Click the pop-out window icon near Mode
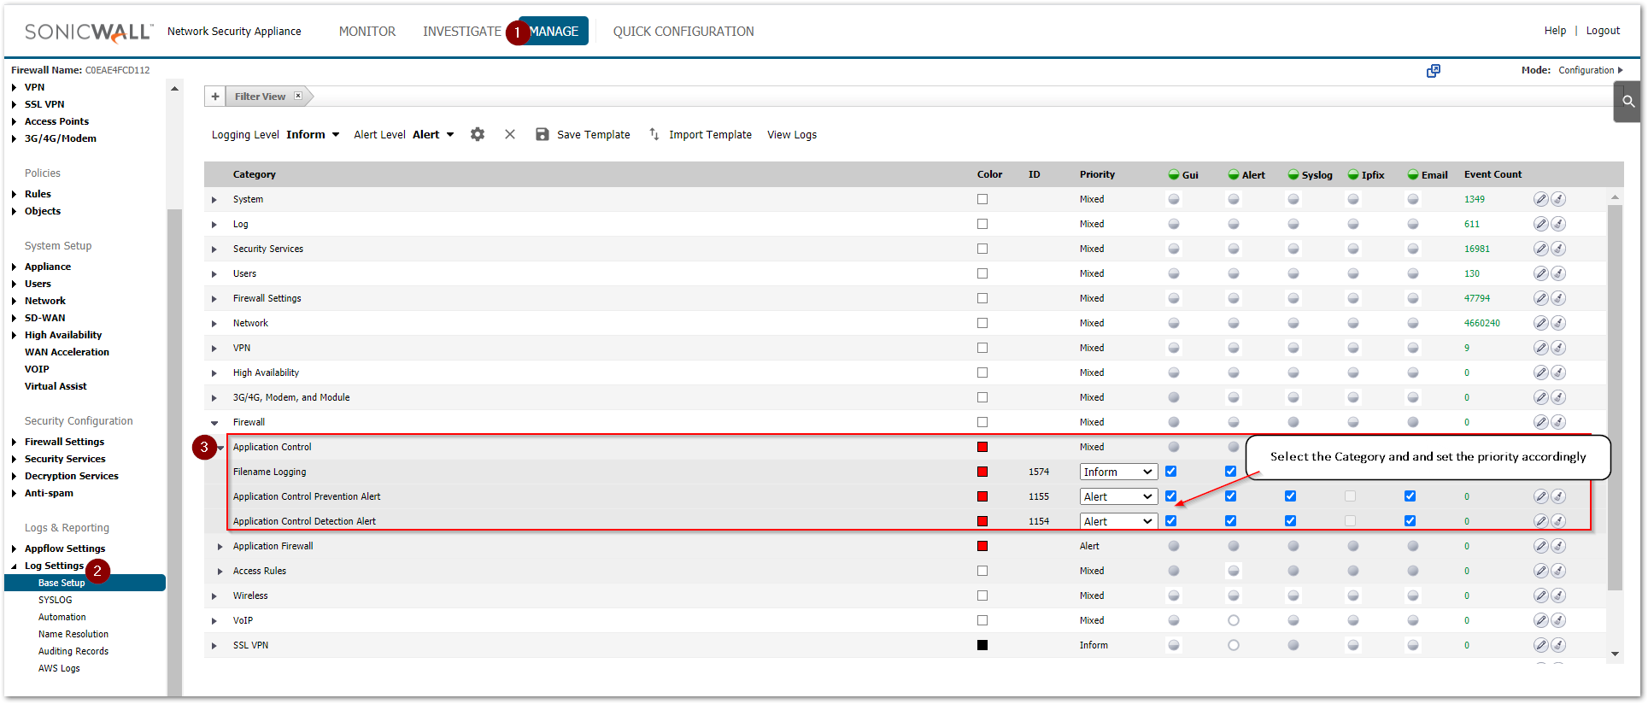 point(1434,71)
